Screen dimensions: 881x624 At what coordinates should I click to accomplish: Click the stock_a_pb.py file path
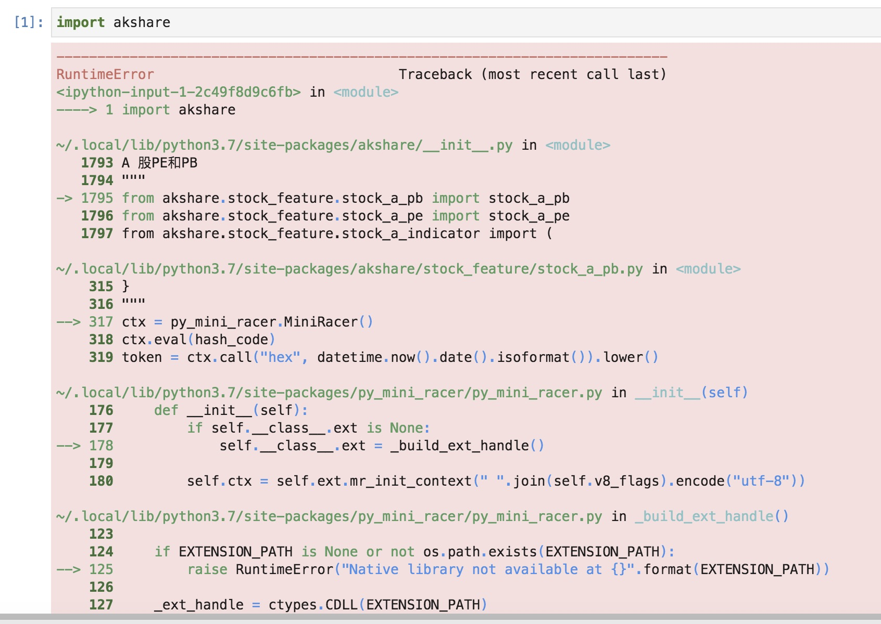tap(344, 269)
